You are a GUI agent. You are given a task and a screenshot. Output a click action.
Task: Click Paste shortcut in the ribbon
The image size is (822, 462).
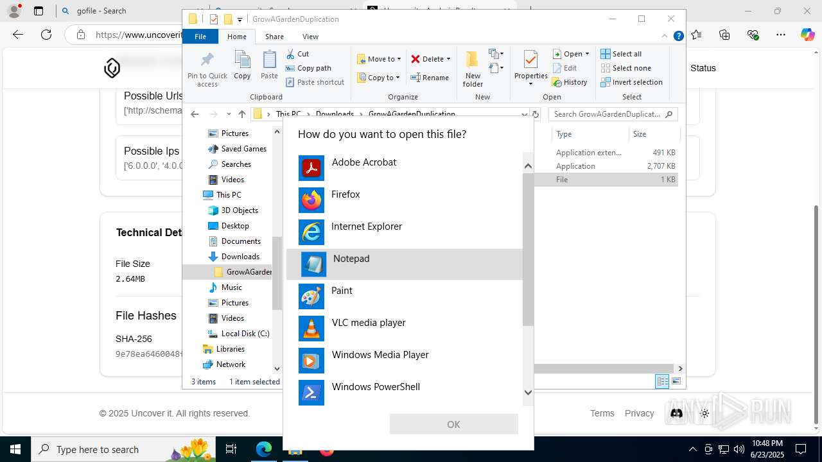pos(315,82)
